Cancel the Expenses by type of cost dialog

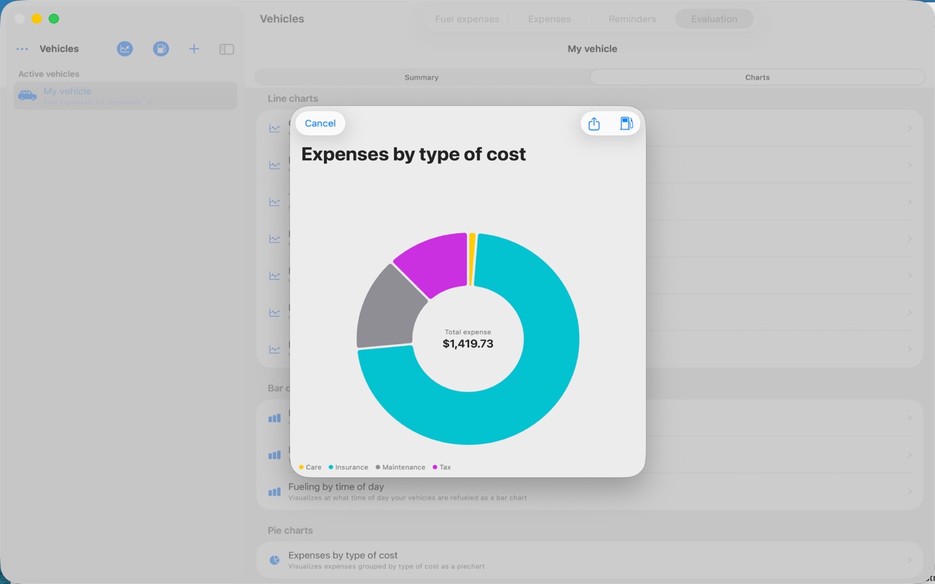point(320,123)
